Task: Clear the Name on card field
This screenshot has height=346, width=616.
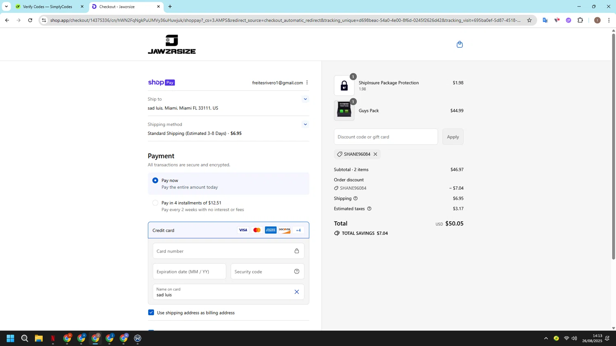Action: coord(297,292)
